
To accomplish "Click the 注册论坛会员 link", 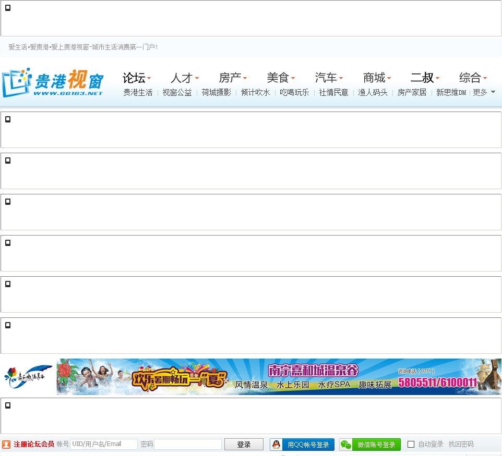I will coord(34,444).
